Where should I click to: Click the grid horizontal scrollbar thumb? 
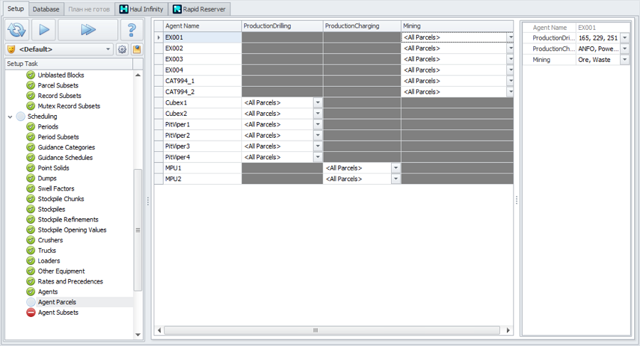coord(332,330)
